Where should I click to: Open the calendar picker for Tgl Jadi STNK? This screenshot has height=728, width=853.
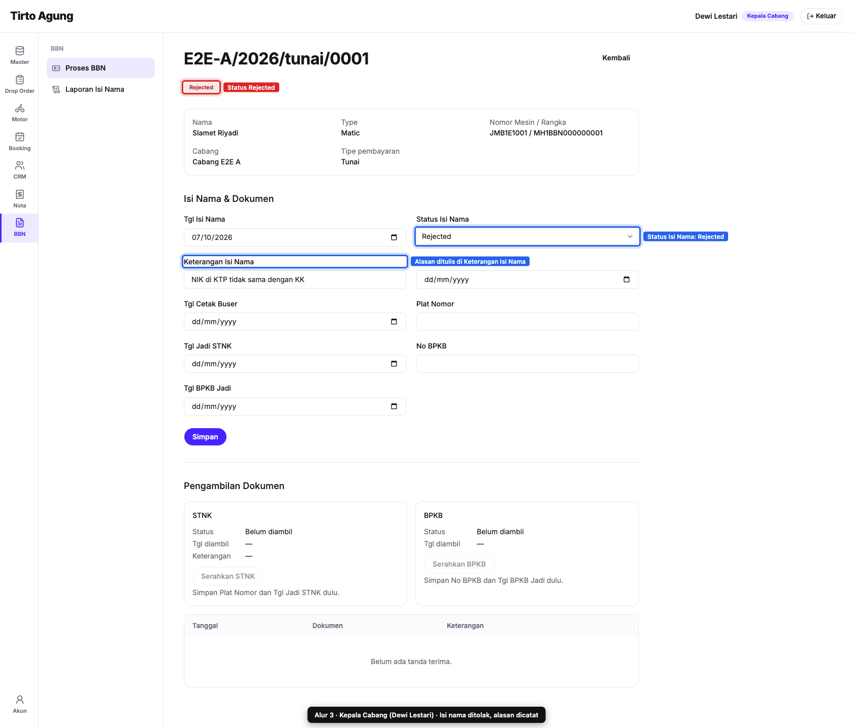click(x=394, y=364)
